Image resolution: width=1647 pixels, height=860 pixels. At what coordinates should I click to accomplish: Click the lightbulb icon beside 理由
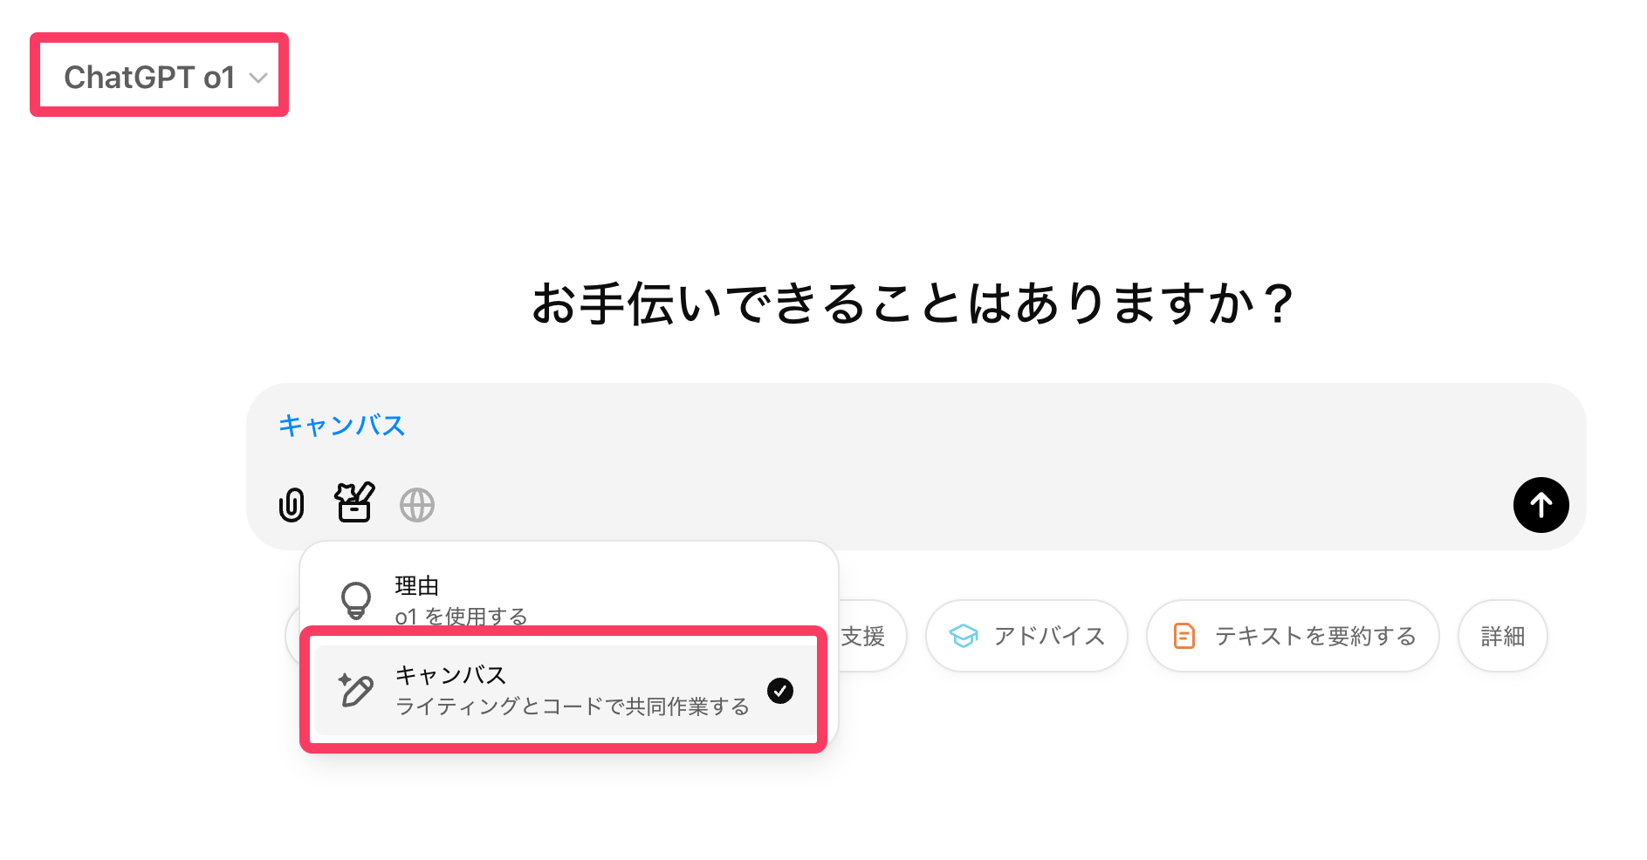(x=356, y=600)
